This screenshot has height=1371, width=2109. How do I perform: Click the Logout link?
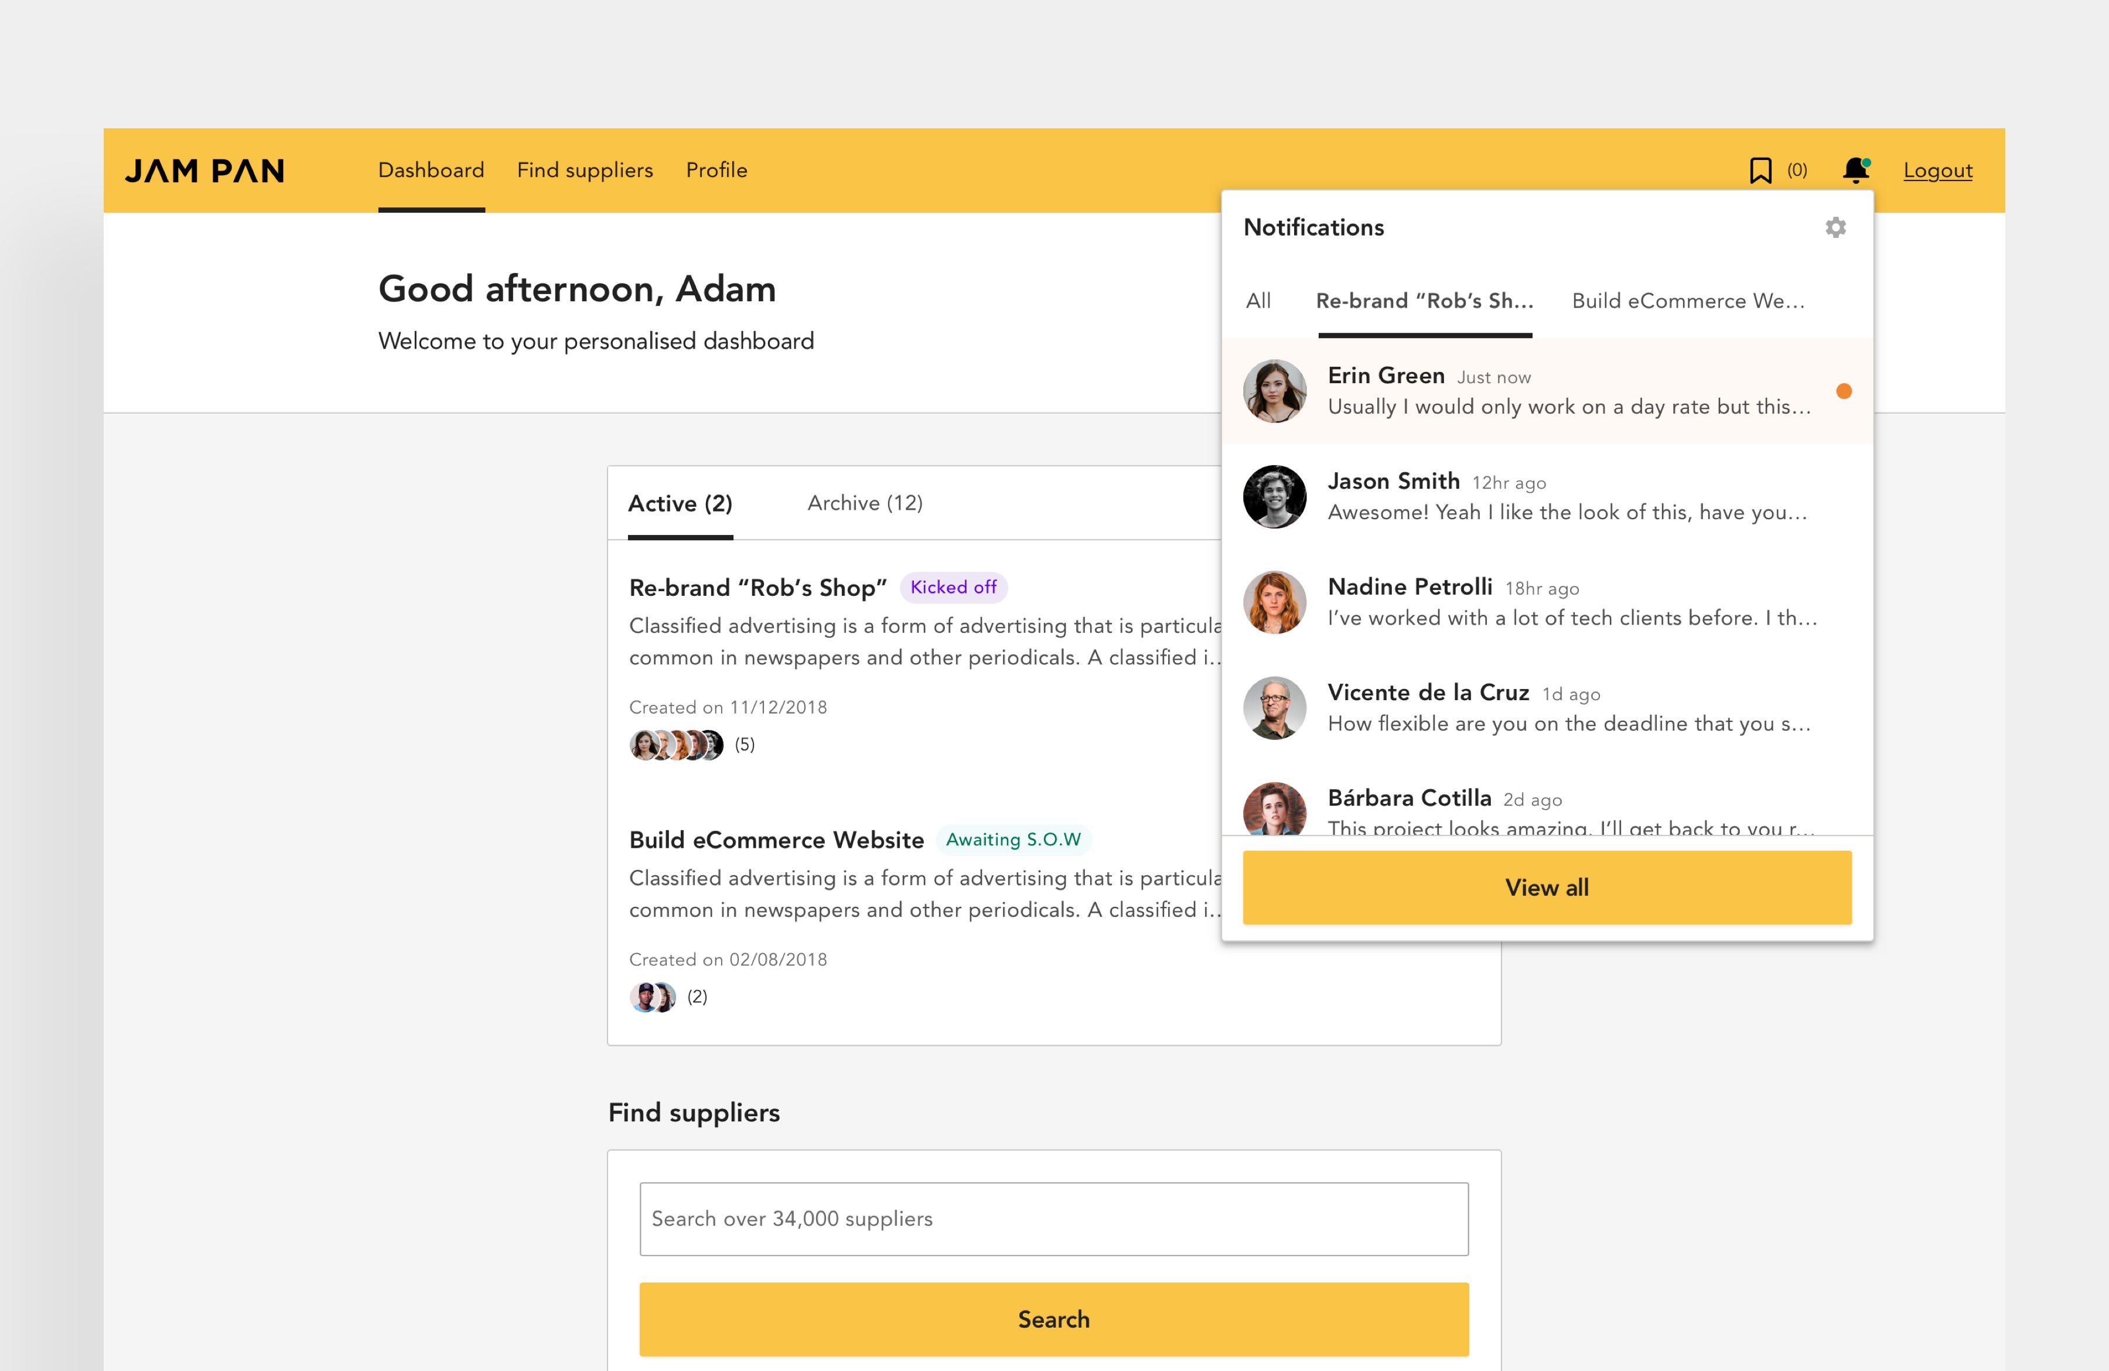tap(1937, 170)
